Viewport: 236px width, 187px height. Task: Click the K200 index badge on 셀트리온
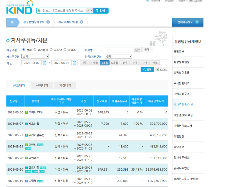point(28,171)
